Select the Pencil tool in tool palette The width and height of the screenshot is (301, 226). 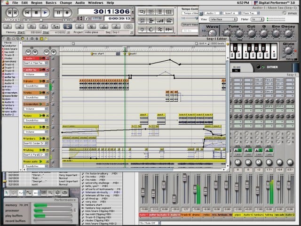(14, 193)
